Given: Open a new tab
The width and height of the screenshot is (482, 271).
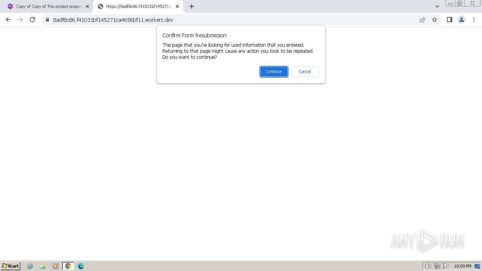Looking at the screenshot, I should pos(192,6).
